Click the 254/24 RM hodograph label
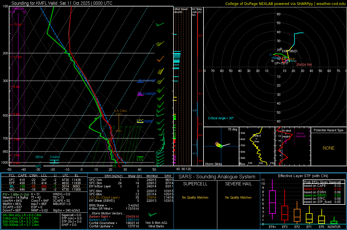 pyautogui.click(x=304, y=65)
